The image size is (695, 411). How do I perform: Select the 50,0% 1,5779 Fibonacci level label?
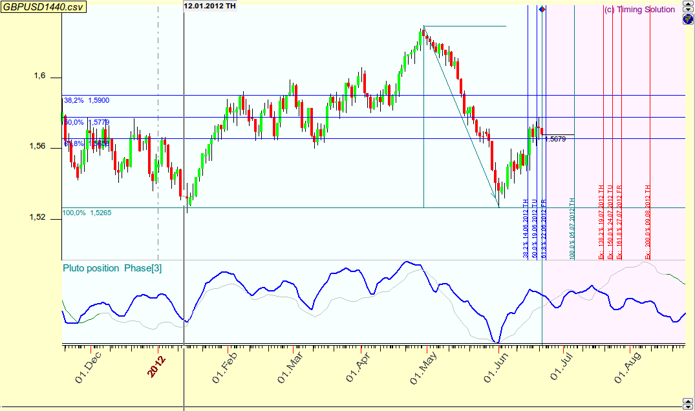(x=87, y=122)
